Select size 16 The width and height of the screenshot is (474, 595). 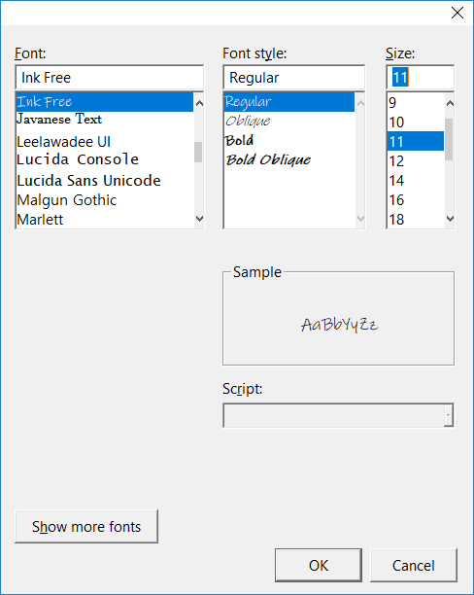[x=416, y=200]
